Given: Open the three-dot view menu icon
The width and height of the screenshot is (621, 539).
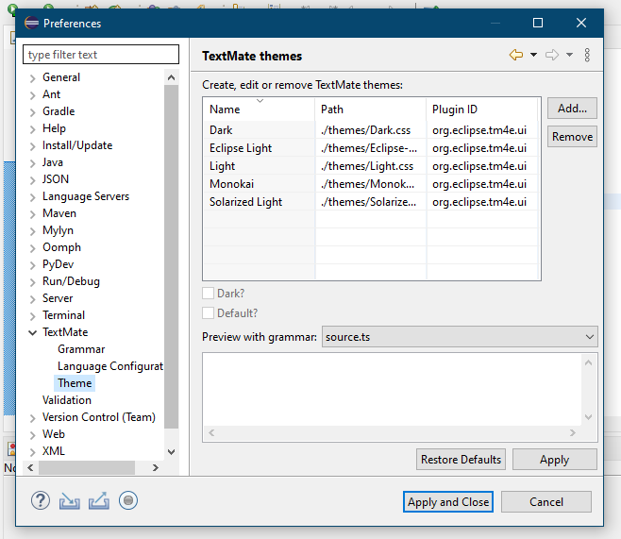Looking at the screenshot, I should pyautogui.click(x=587, y=55).
